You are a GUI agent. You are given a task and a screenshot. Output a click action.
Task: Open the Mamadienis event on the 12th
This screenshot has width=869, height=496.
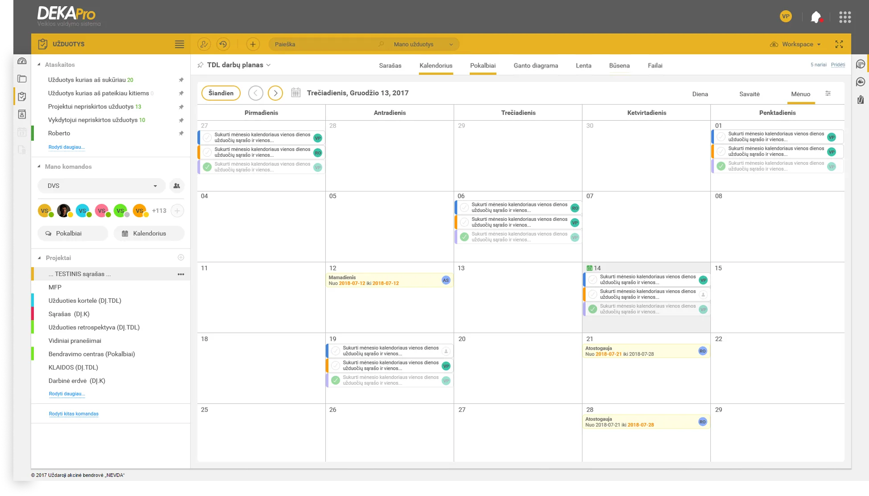coord(389,280)
